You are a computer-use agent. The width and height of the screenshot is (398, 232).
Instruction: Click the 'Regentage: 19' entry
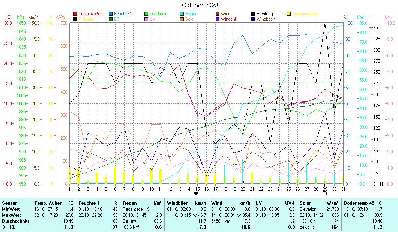136,209
